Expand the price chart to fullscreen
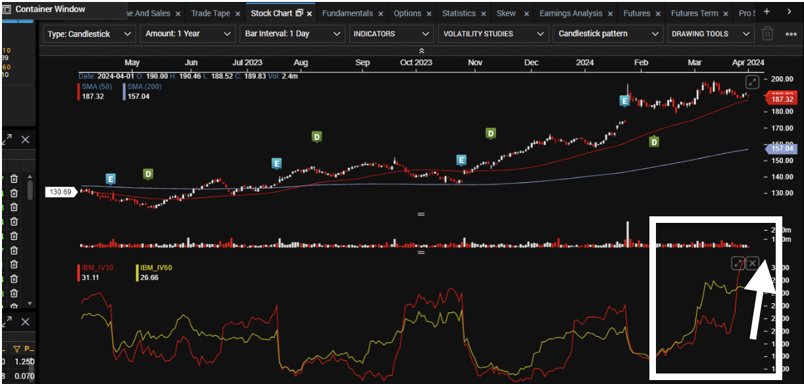The height and width of the screenshot is (384, 804). [x=753, y=82]
